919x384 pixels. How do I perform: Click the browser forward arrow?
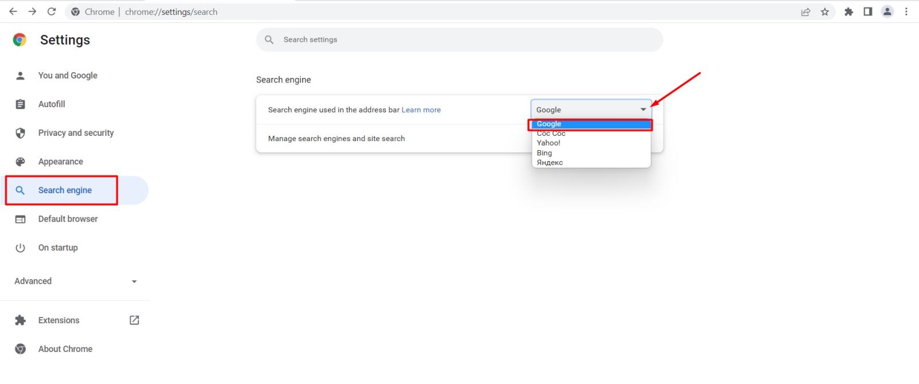32,11
